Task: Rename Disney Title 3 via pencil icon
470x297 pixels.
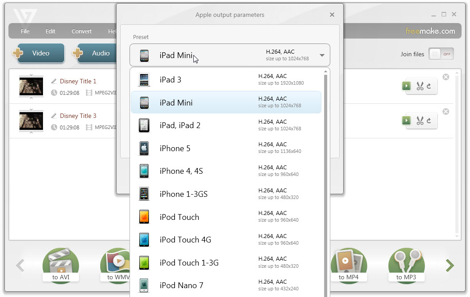Action: (x=54, y=116)
